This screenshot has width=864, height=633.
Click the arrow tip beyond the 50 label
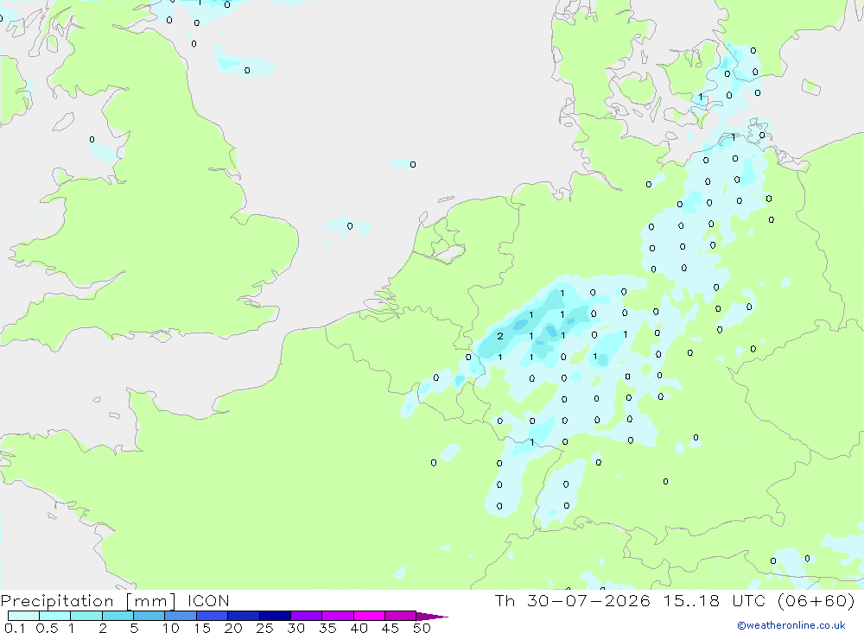pos(432,616)
